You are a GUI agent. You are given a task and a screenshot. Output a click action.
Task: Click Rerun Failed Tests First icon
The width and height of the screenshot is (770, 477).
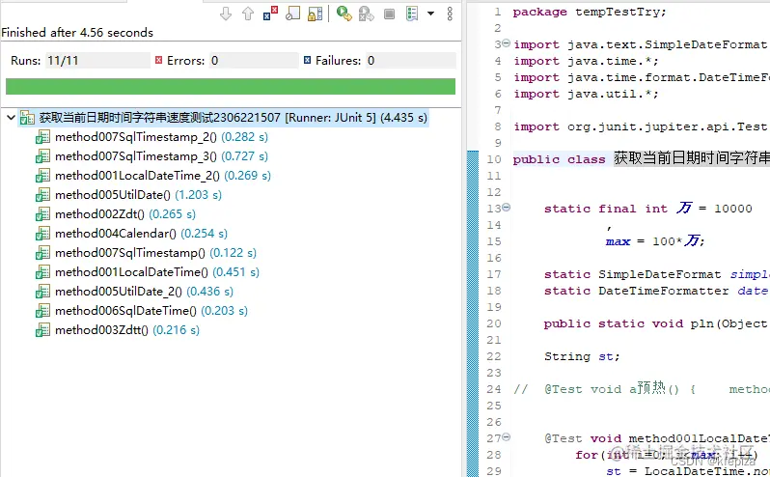point(367,14)
